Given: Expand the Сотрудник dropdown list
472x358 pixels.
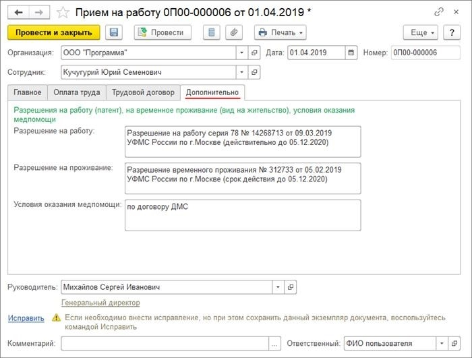Looking at the screenshot, I should pos(241,72).
